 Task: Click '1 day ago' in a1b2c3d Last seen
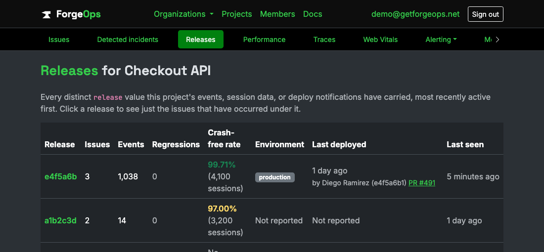pyautogui.click(x=464, y=221)
